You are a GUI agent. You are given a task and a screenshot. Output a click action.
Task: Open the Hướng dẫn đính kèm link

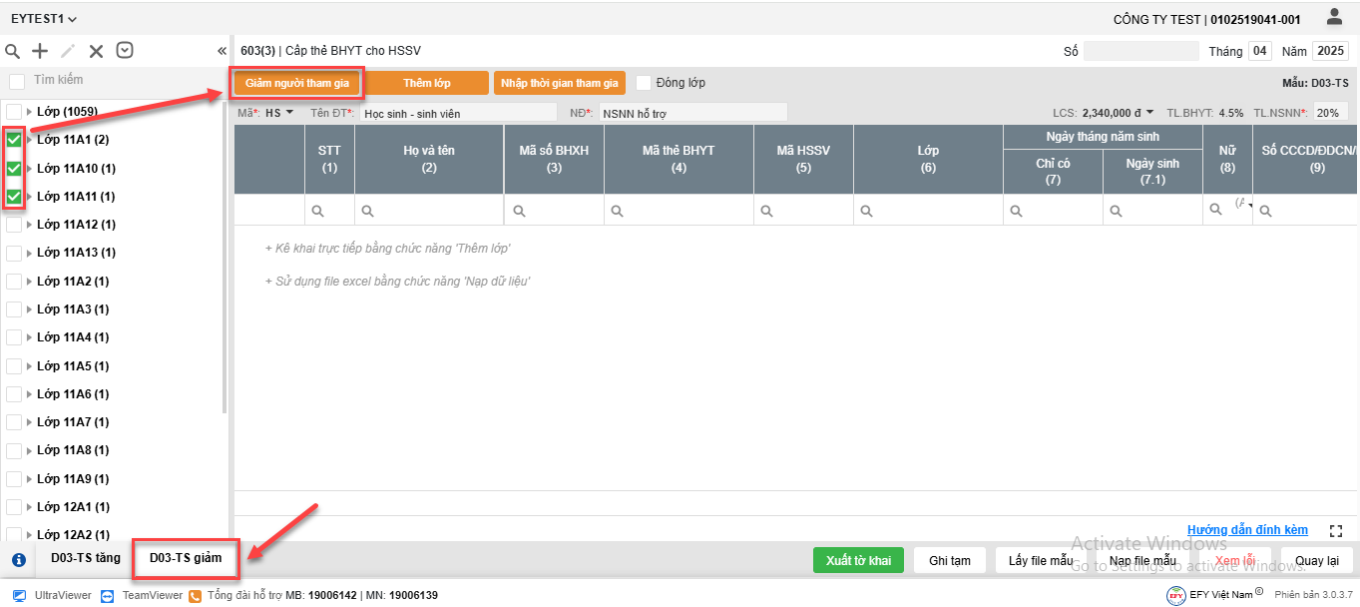(1247, 530)
